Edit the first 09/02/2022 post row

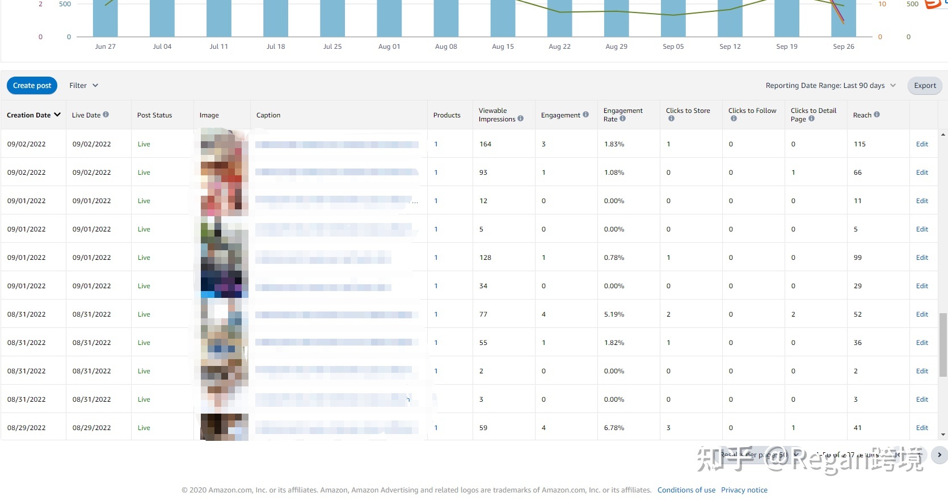(922, 144)
